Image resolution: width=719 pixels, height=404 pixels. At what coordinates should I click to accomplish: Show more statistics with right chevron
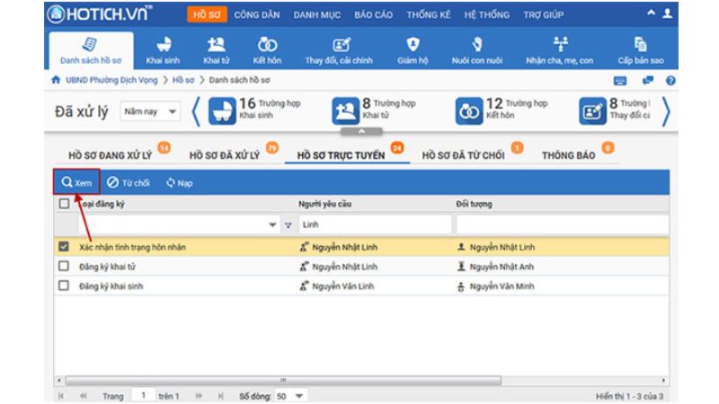(666, 111)
